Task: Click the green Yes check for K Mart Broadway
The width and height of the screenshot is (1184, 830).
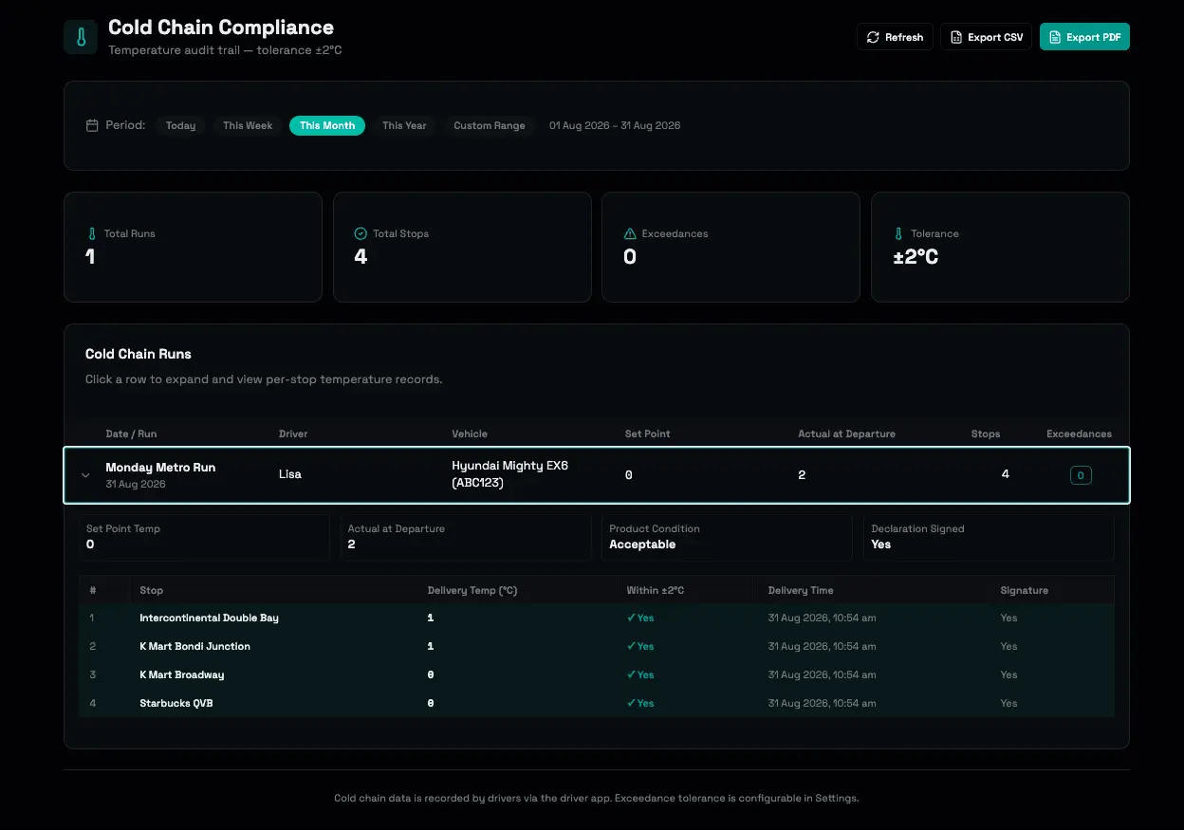Action: click(x=640, y=674)
